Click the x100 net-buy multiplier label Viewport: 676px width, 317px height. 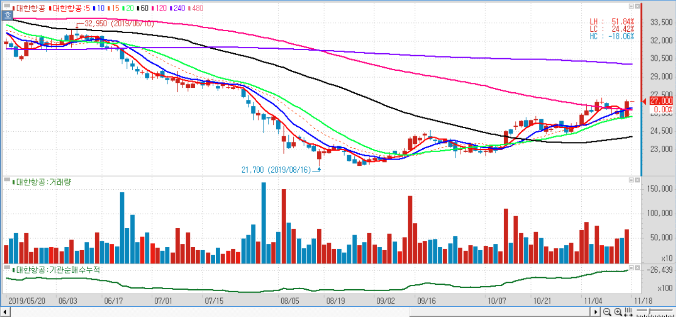click(665, 288)
